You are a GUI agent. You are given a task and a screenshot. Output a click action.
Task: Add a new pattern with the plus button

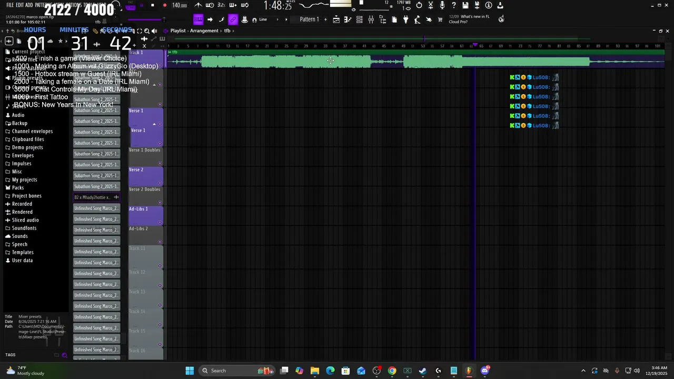pyautogui.click(x=325, y=19)
